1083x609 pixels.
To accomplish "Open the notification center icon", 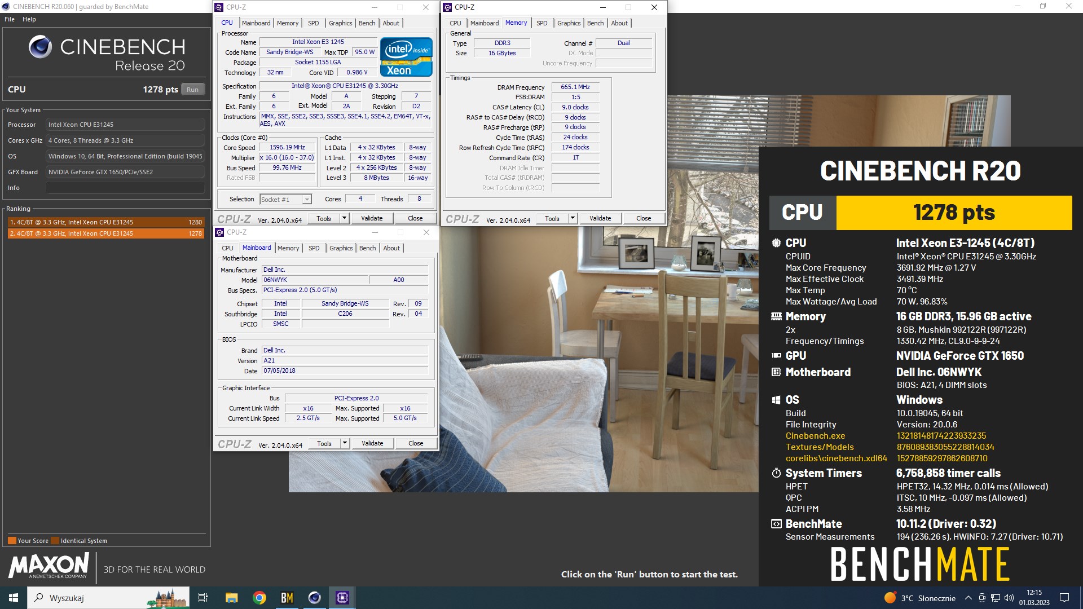I will 1064,598.
